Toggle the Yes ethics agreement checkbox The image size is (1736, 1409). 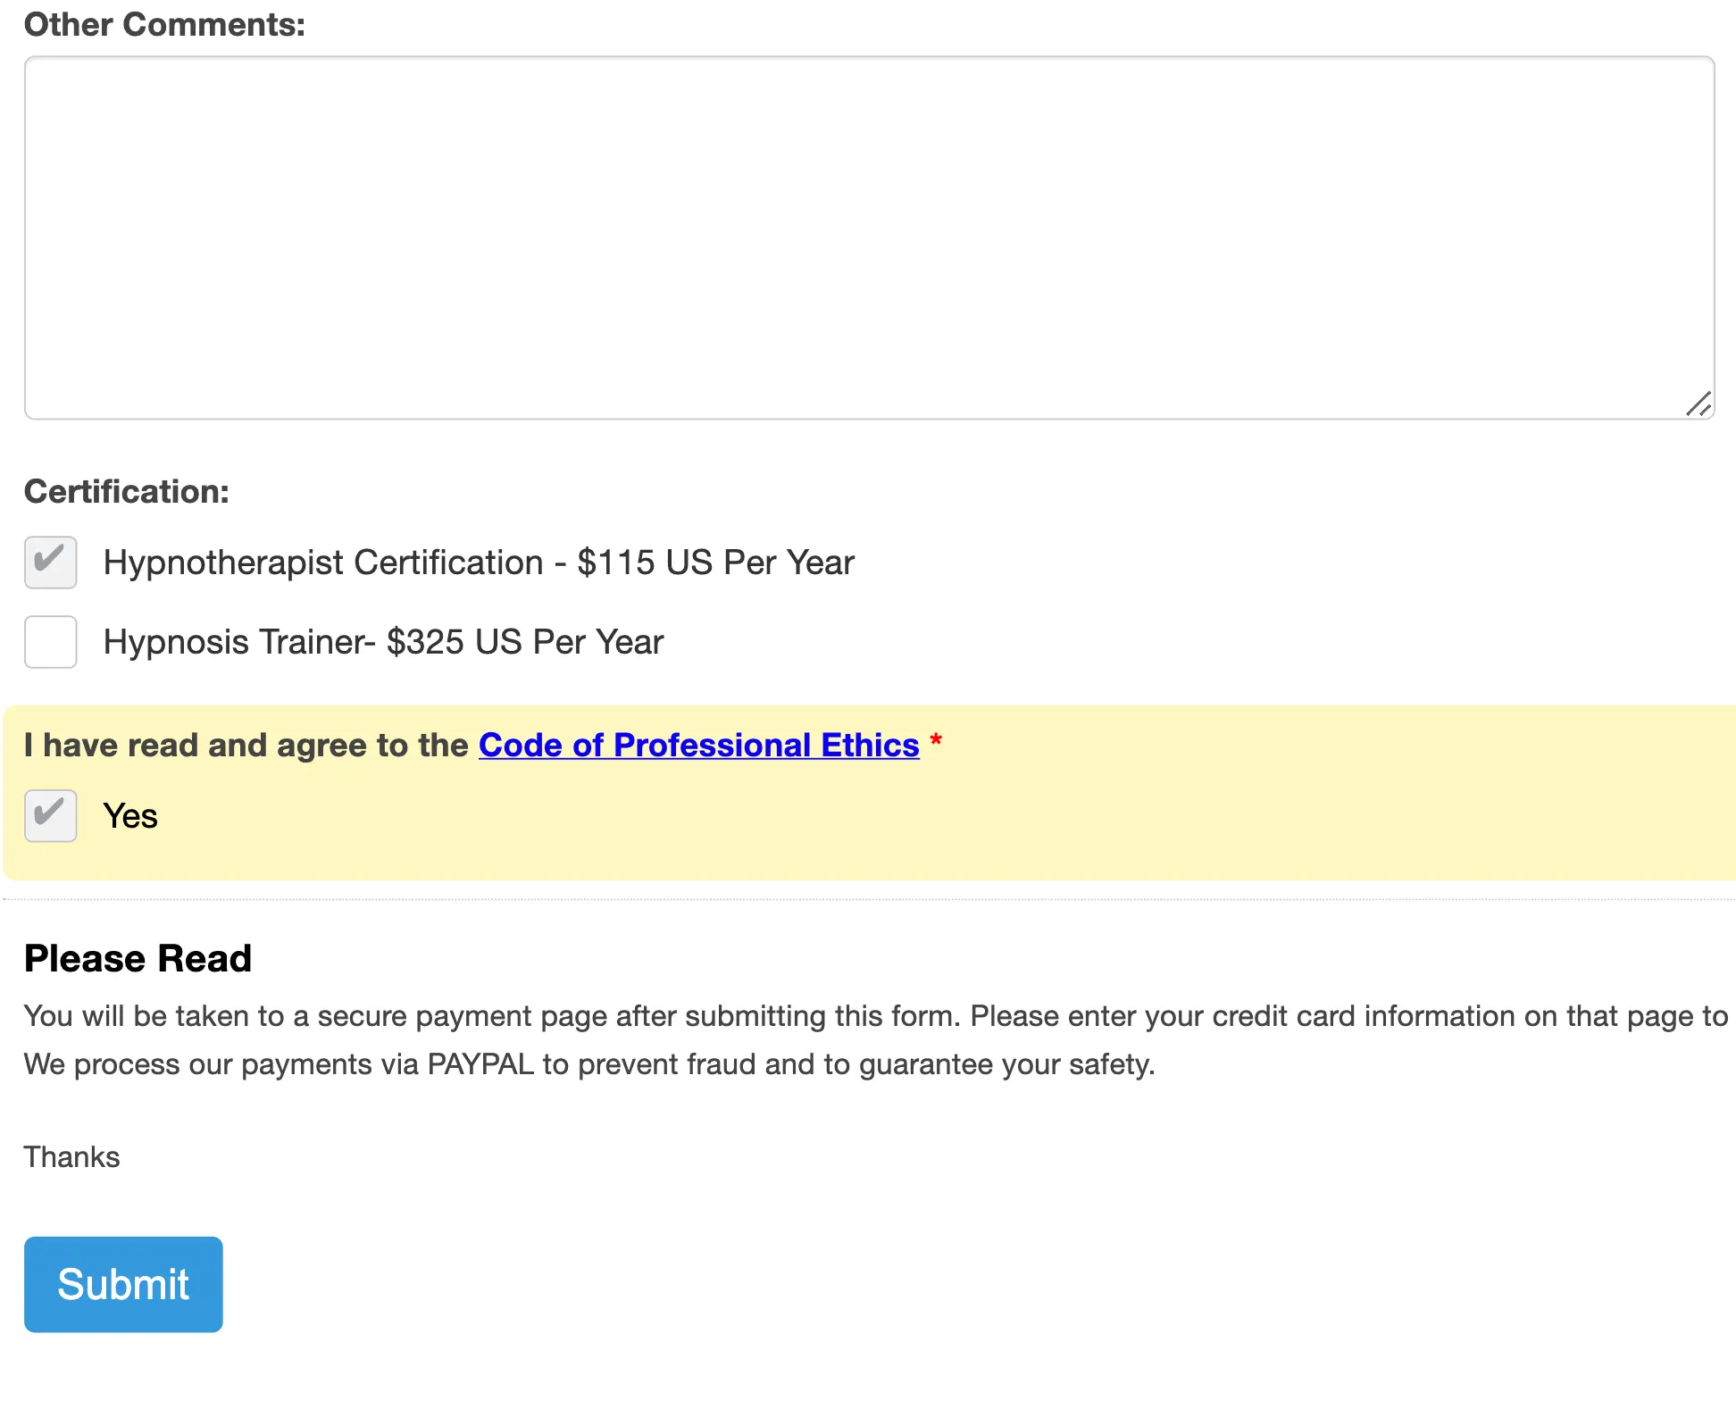[51, 816]
